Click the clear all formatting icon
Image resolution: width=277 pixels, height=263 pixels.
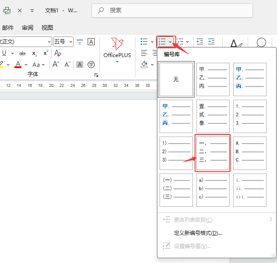57,53
